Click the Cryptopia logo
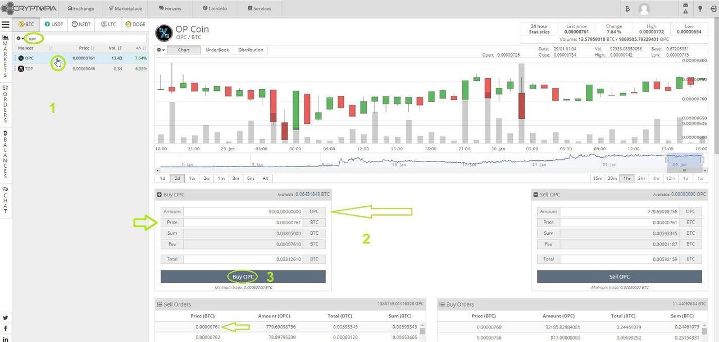Screen dimensions: 719x342 (28, 8)
